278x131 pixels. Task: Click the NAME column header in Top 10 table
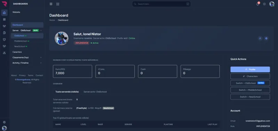(x=58, y=124)
